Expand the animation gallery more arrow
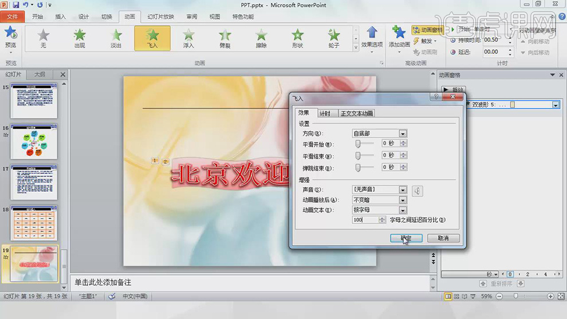567x319 pixels. click(356, 48)
